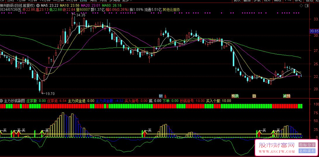This screenshot has width=319, height=157.
Task: Click the MA60: 26.16 indicator value
Action: coord(111,5)
